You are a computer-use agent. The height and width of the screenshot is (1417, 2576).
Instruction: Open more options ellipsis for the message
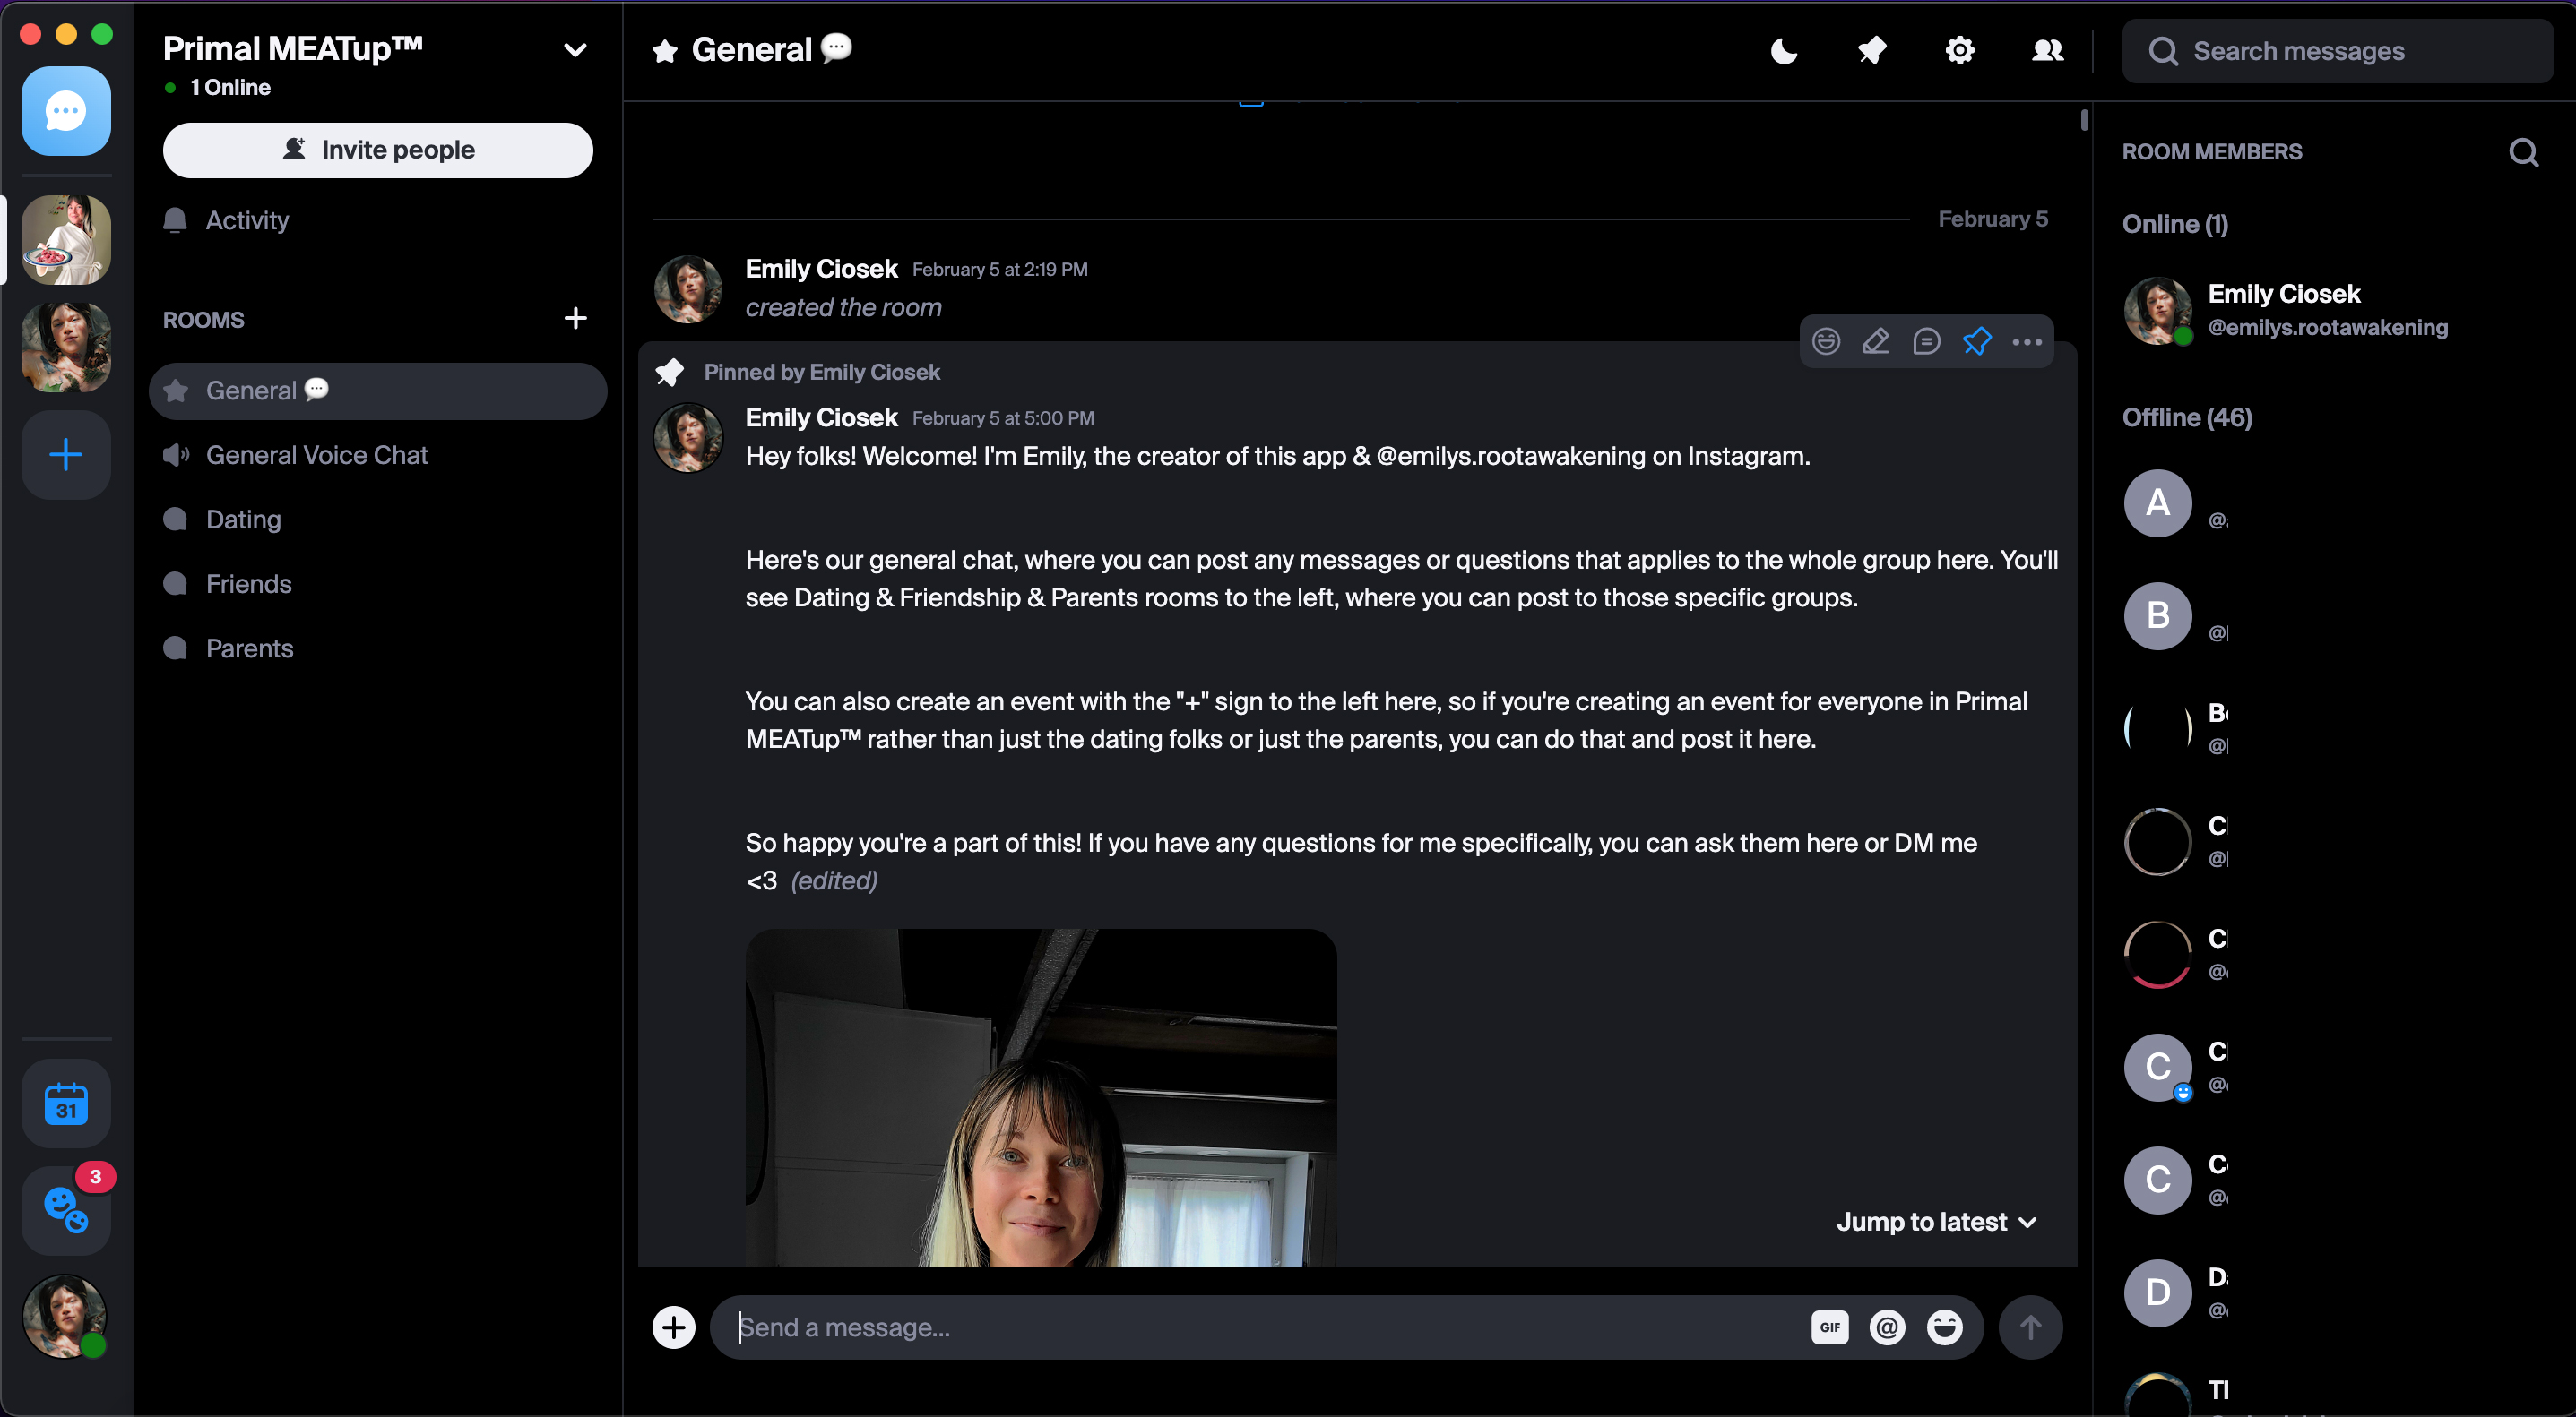click(2027, 342)
